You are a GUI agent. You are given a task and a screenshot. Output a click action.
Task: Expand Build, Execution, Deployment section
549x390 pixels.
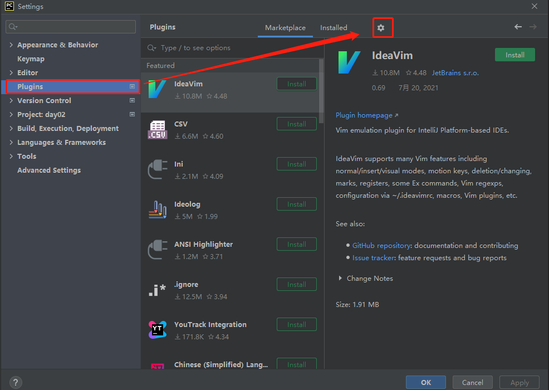click(11, 128)
